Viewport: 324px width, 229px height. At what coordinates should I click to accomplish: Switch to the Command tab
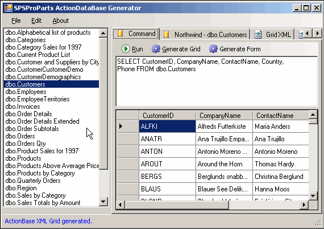click(136, 34)
